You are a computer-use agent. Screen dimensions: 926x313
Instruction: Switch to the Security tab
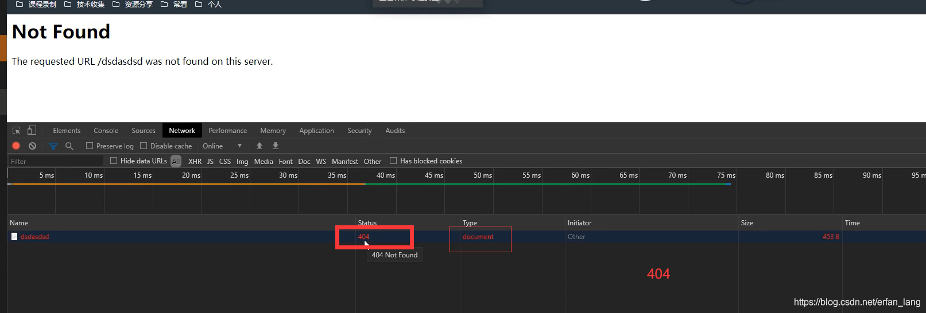(x=359, y=131)
